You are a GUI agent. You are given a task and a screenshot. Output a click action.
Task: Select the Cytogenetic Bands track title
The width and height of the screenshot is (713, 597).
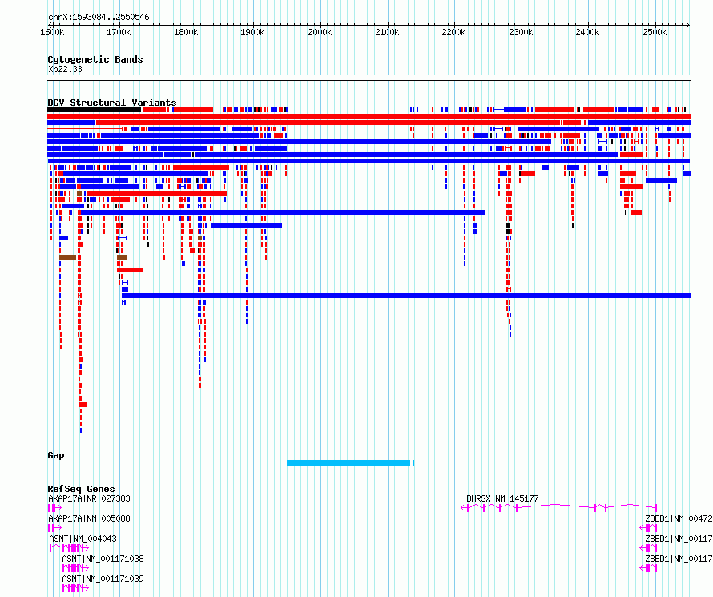click(95, 59)
